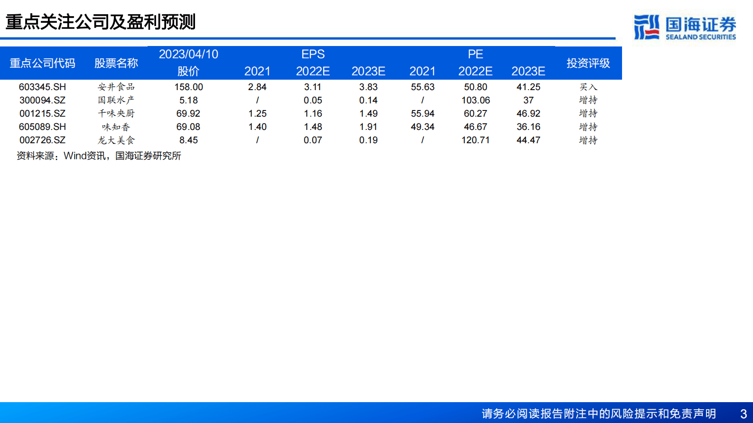Click the PE value 55.63

point(423,87)
